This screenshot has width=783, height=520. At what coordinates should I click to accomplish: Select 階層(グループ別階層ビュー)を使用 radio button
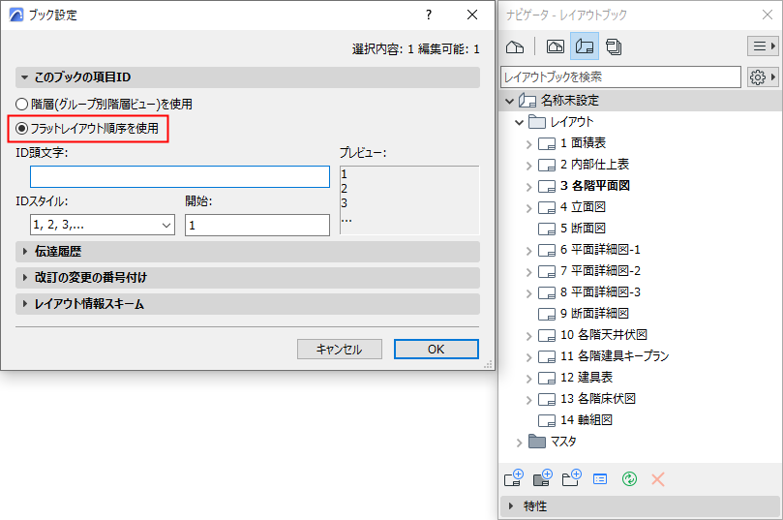(21, 105)
